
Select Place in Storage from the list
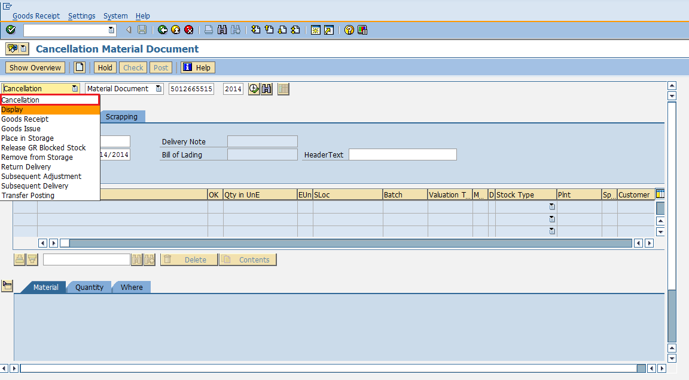(50, 138)
